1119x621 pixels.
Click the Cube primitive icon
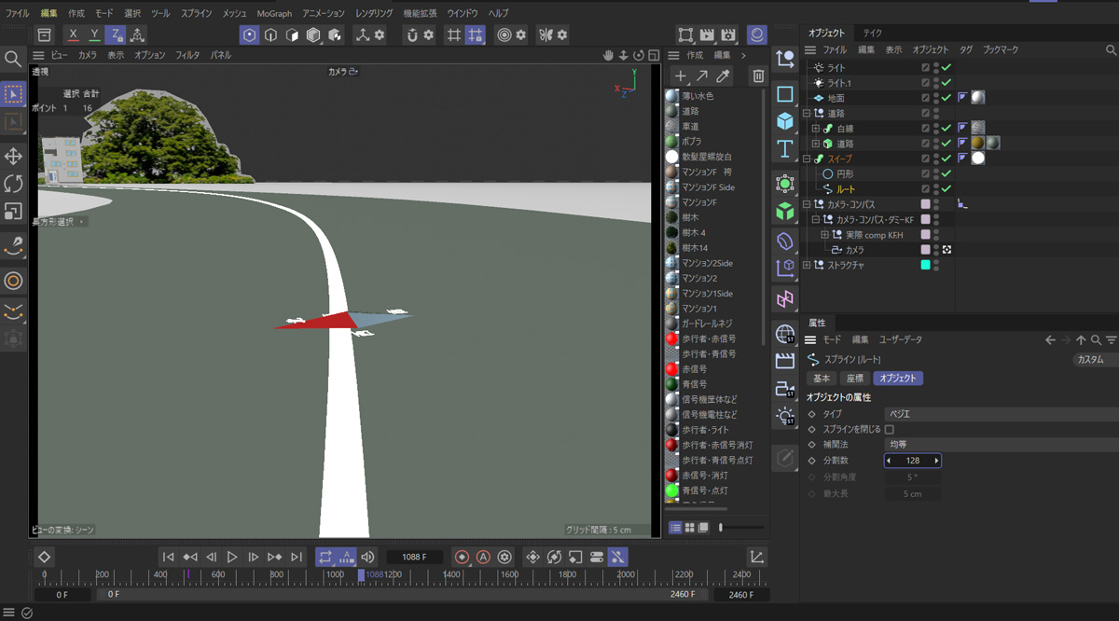pyautogui.click(x=785, y=121)
